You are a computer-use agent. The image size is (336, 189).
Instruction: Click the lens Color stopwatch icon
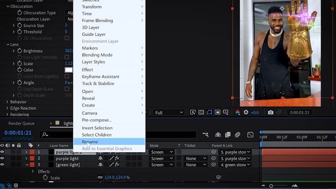(19, 70)
